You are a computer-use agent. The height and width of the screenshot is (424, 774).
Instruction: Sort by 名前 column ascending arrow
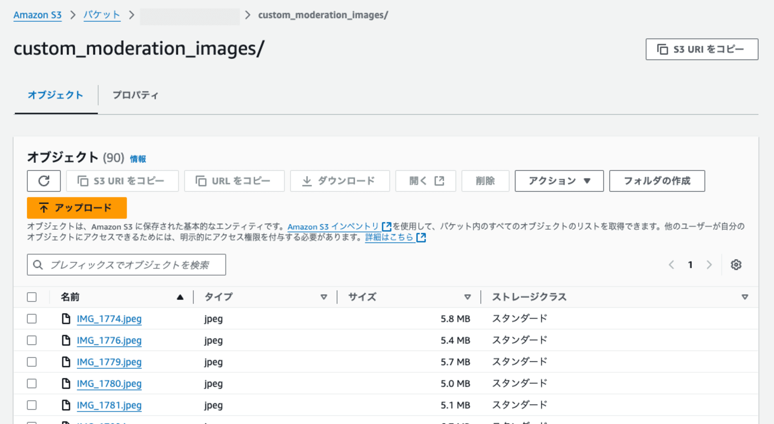(x=180, y=297)
